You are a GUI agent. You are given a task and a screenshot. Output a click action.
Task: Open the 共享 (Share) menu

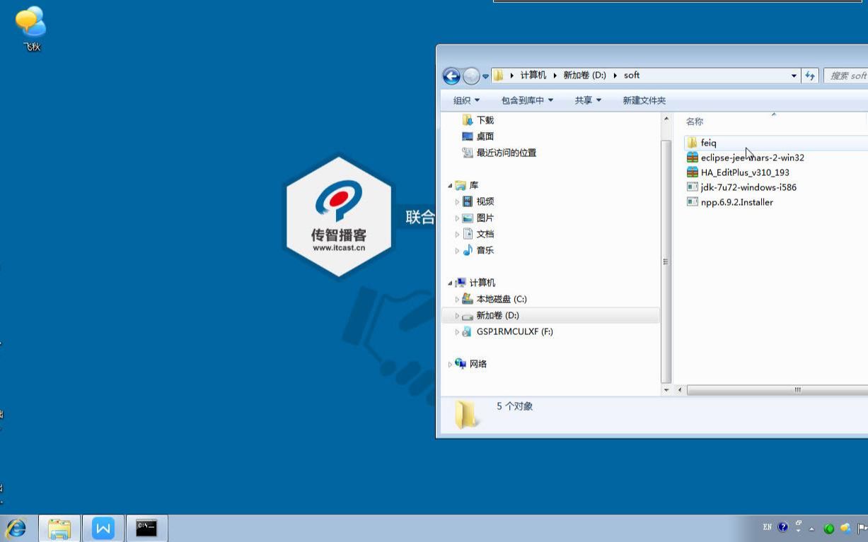click(x=586, y=100)
